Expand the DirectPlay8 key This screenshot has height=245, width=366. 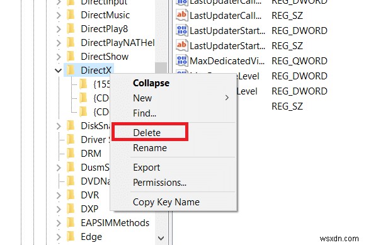pyautogui.click(x=59, y=29)
